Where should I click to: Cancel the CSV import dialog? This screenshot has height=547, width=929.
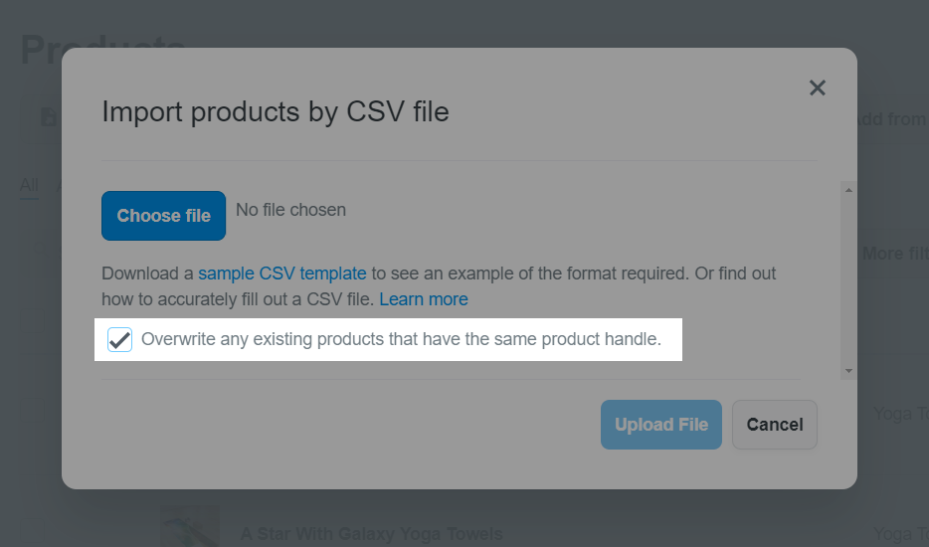pos(774,425)
